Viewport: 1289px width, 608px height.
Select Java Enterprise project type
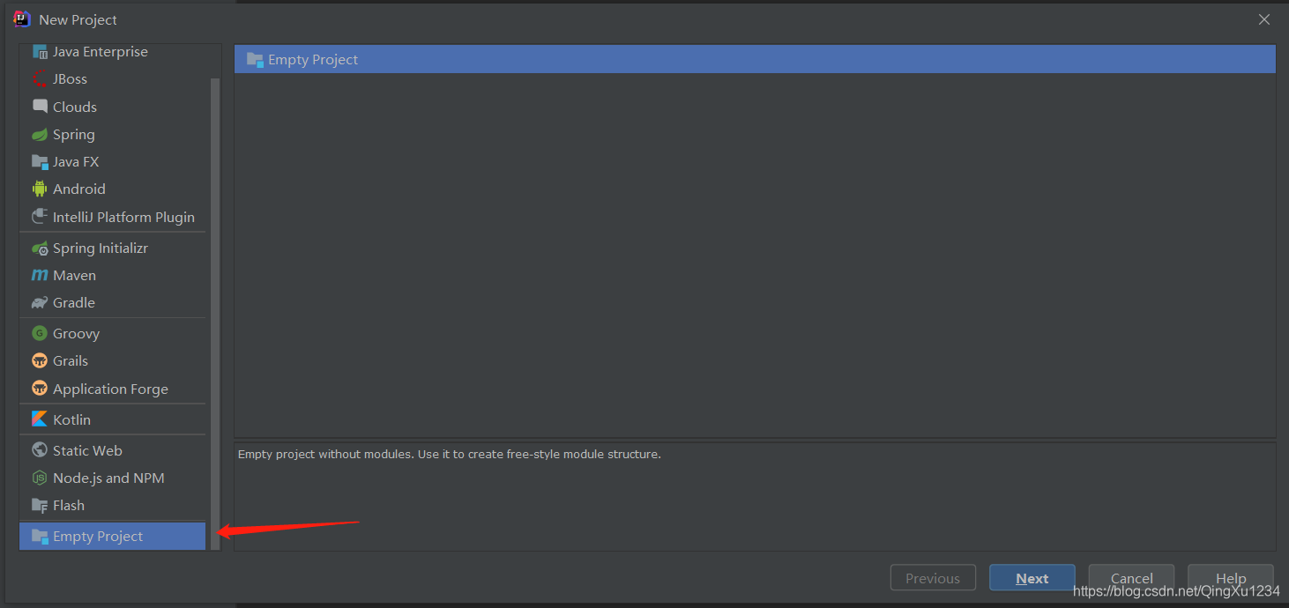pos(113,52)
